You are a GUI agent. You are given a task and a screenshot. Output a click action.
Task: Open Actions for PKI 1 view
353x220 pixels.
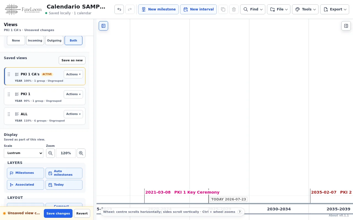(73, 94)
